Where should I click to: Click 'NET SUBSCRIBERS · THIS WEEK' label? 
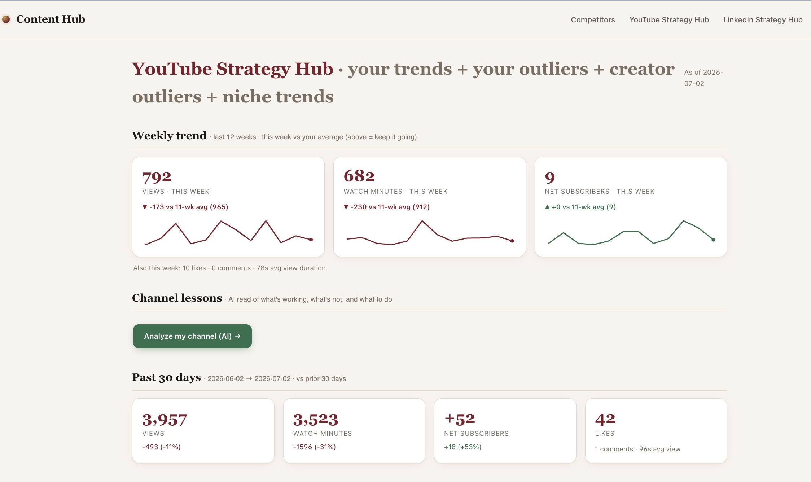(600, 192)
